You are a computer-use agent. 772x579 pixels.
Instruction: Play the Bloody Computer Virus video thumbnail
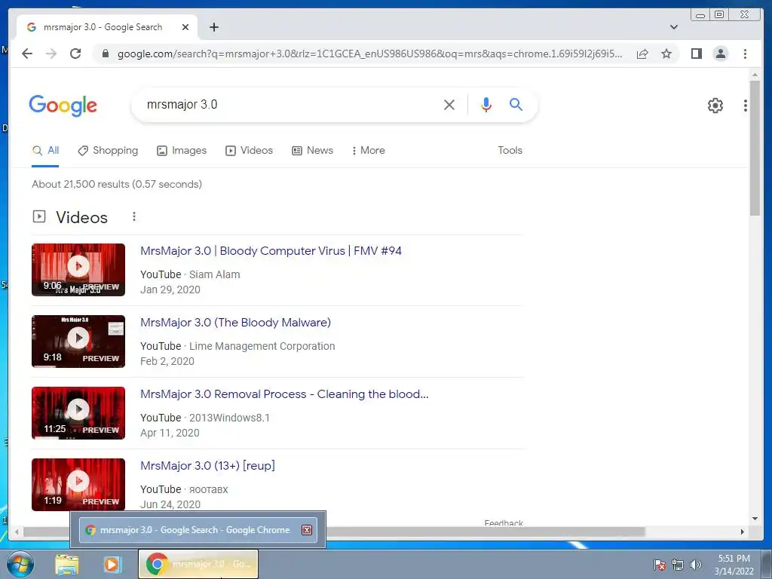[x=78, y=270]
